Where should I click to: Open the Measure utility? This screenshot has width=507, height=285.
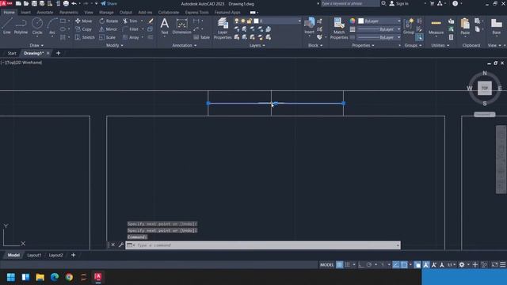tap(436, 26)
